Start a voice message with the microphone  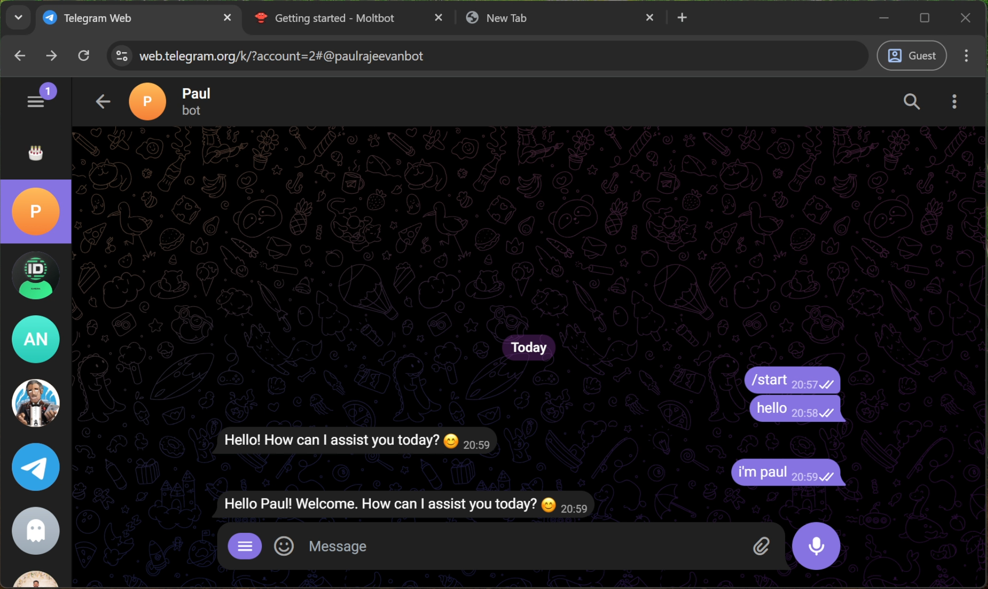tap(815, 546)
